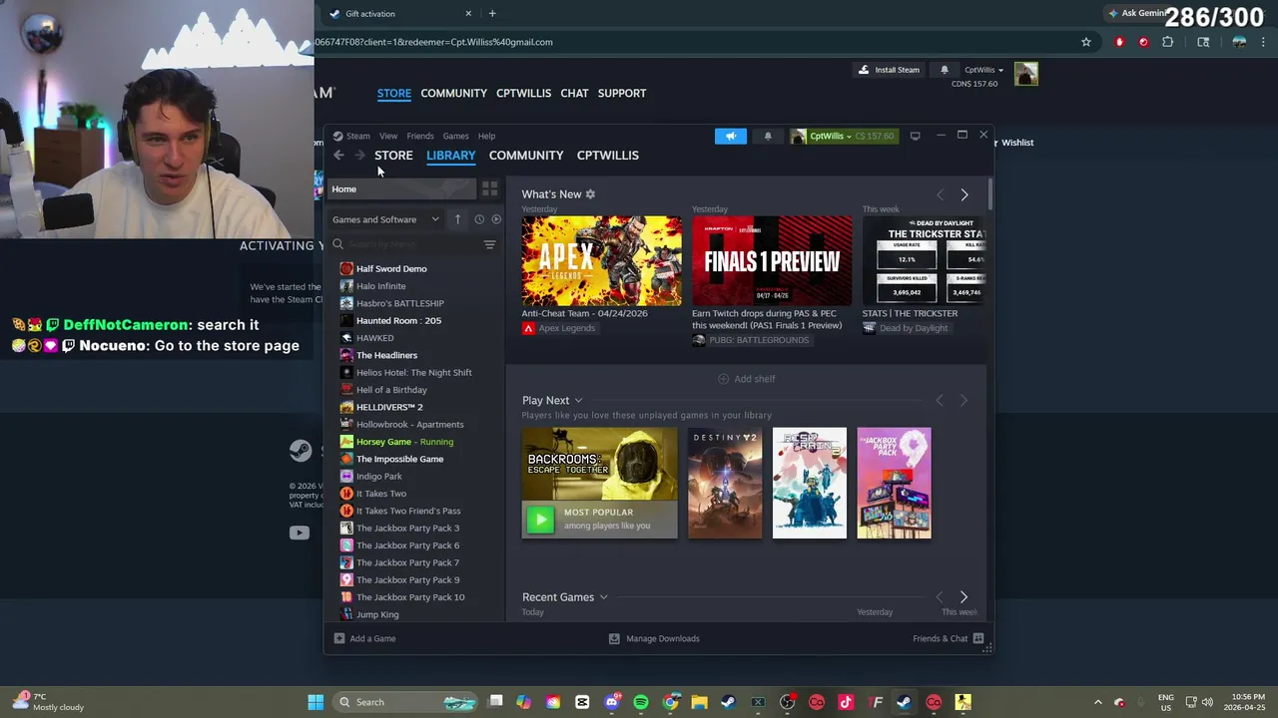This screenshot has width=1278, height=718.
Task: Select HELLDIVERS 2 in the game list
Action: pos(389,407)
